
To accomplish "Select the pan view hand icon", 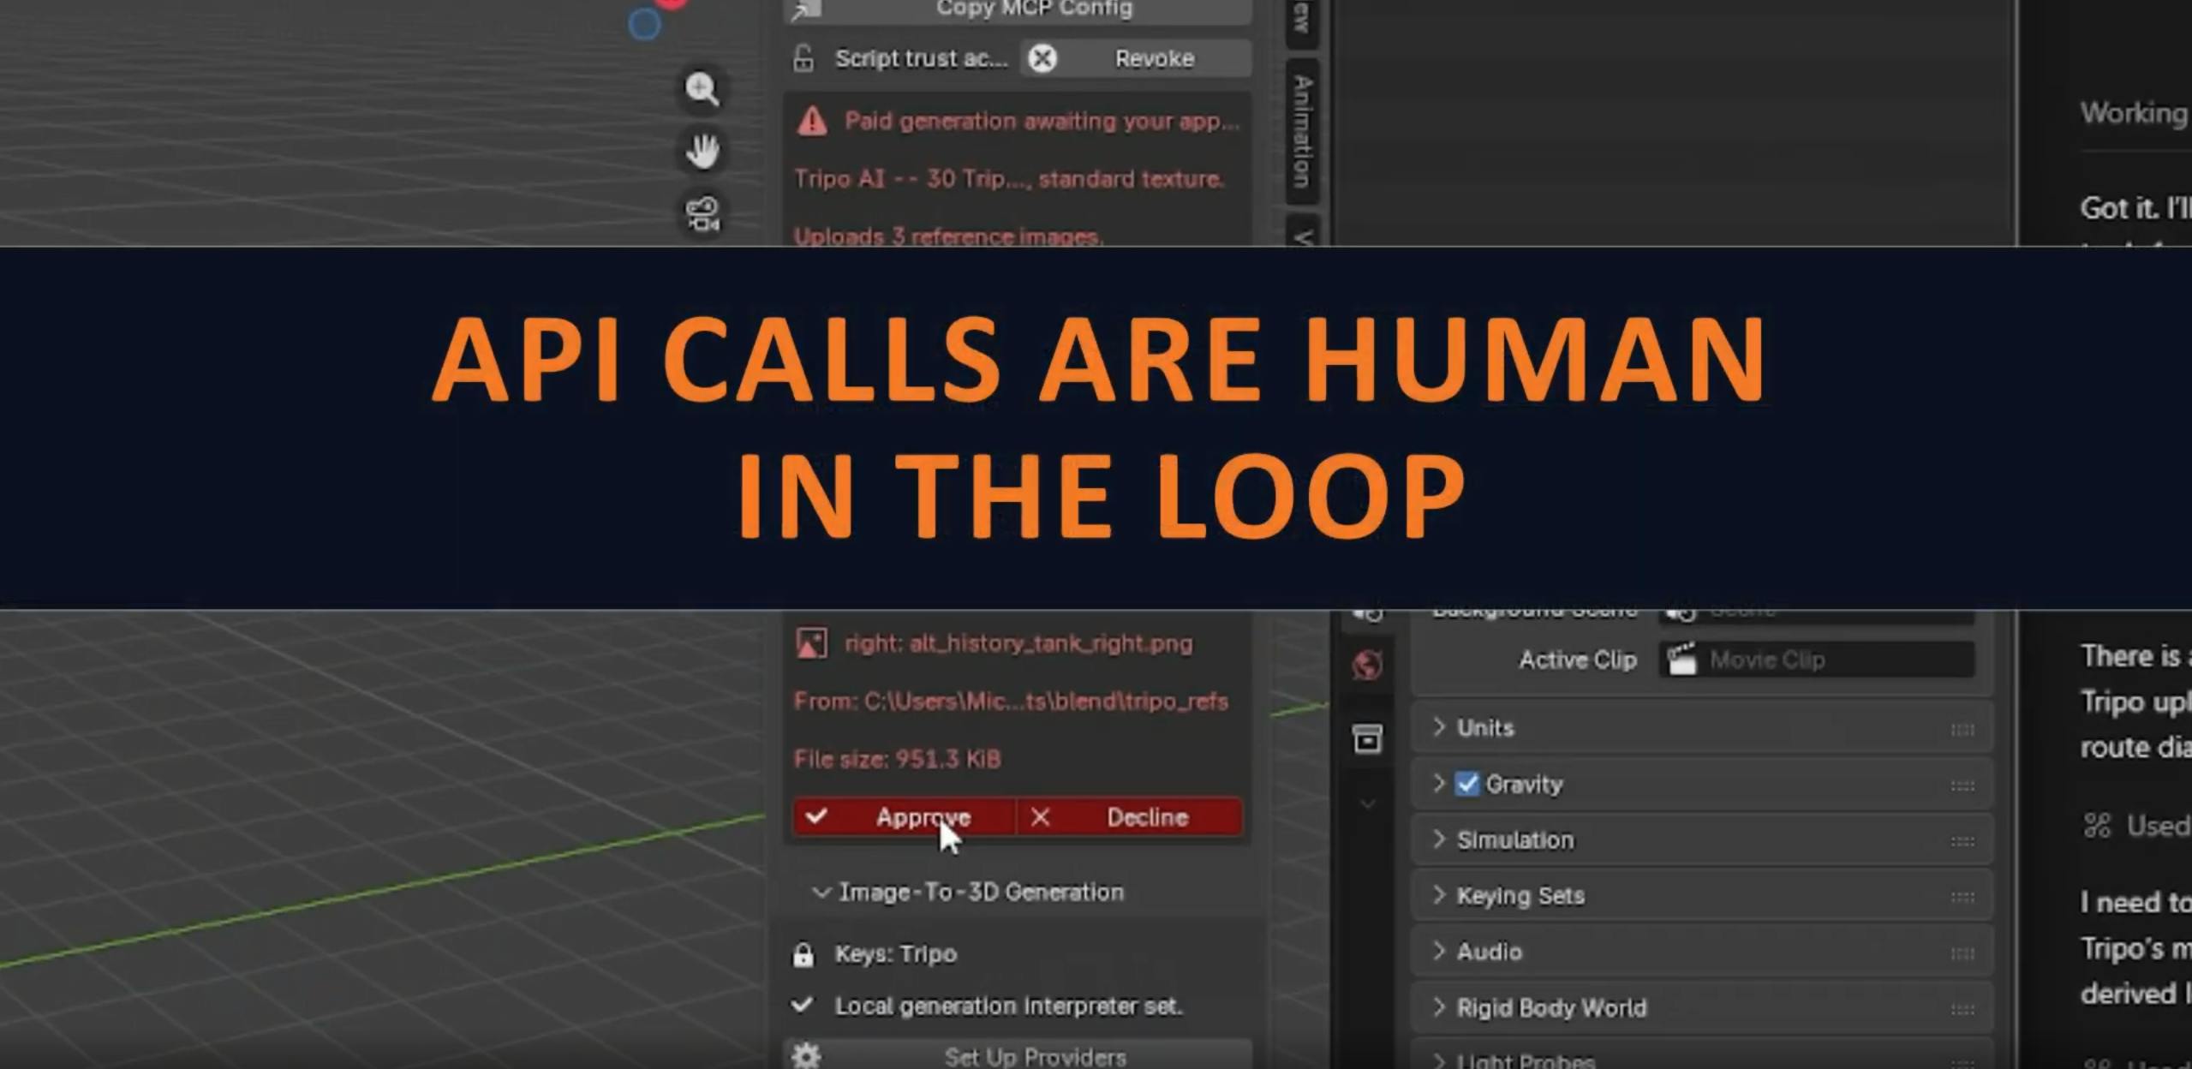I will click(702, 152).
